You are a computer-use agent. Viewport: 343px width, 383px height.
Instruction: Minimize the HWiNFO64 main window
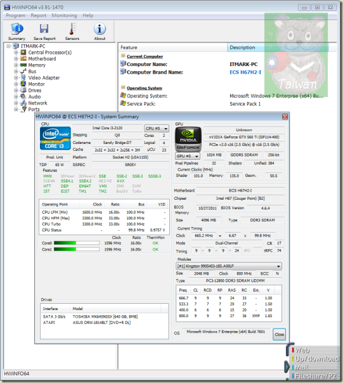(304, 8)
